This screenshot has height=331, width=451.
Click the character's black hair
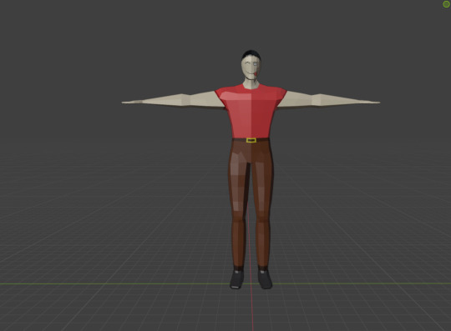click(x=251, y=54)
